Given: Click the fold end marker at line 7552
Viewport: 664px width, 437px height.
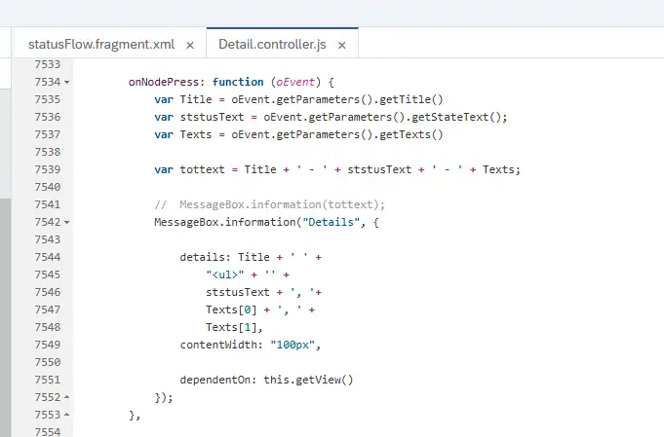Looking at the screenshot, I should pyautogui.click(x=66, y=398).
